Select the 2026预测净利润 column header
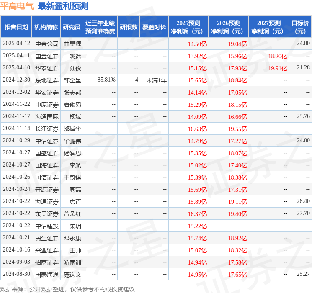The width and height of the screenshot is (312, 293). 229,27
